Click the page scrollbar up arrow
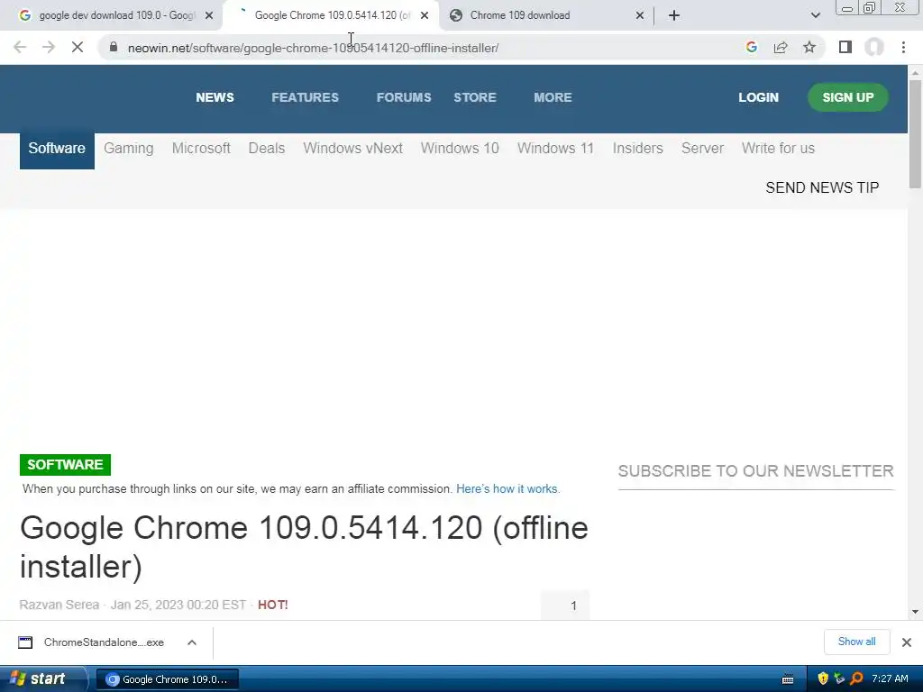The image size is (923, 692). [915, 72]
